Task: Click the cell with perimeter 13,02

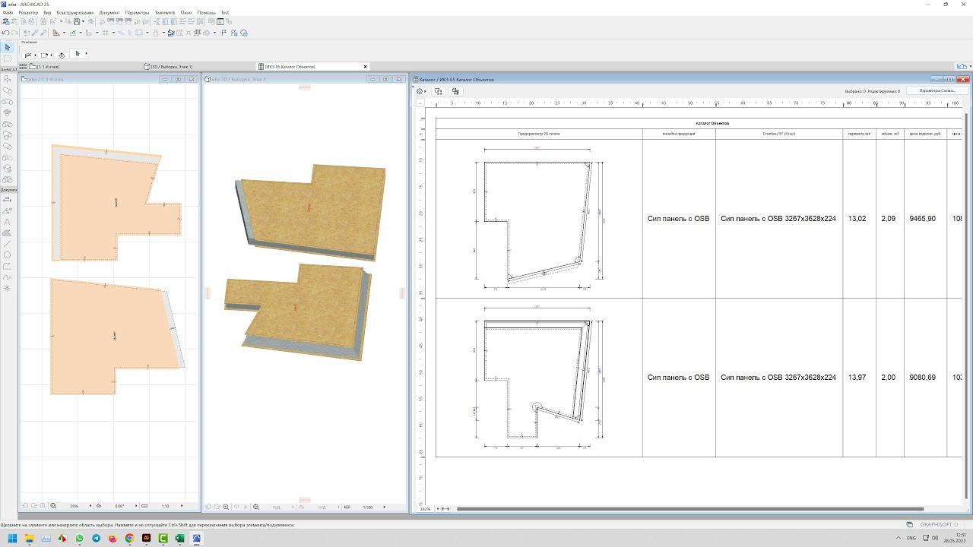Action: (859, 219)
